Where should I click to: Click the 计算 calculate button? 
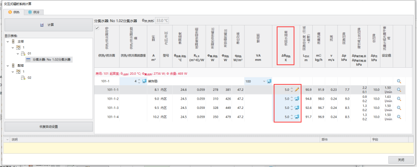point(49,25)
